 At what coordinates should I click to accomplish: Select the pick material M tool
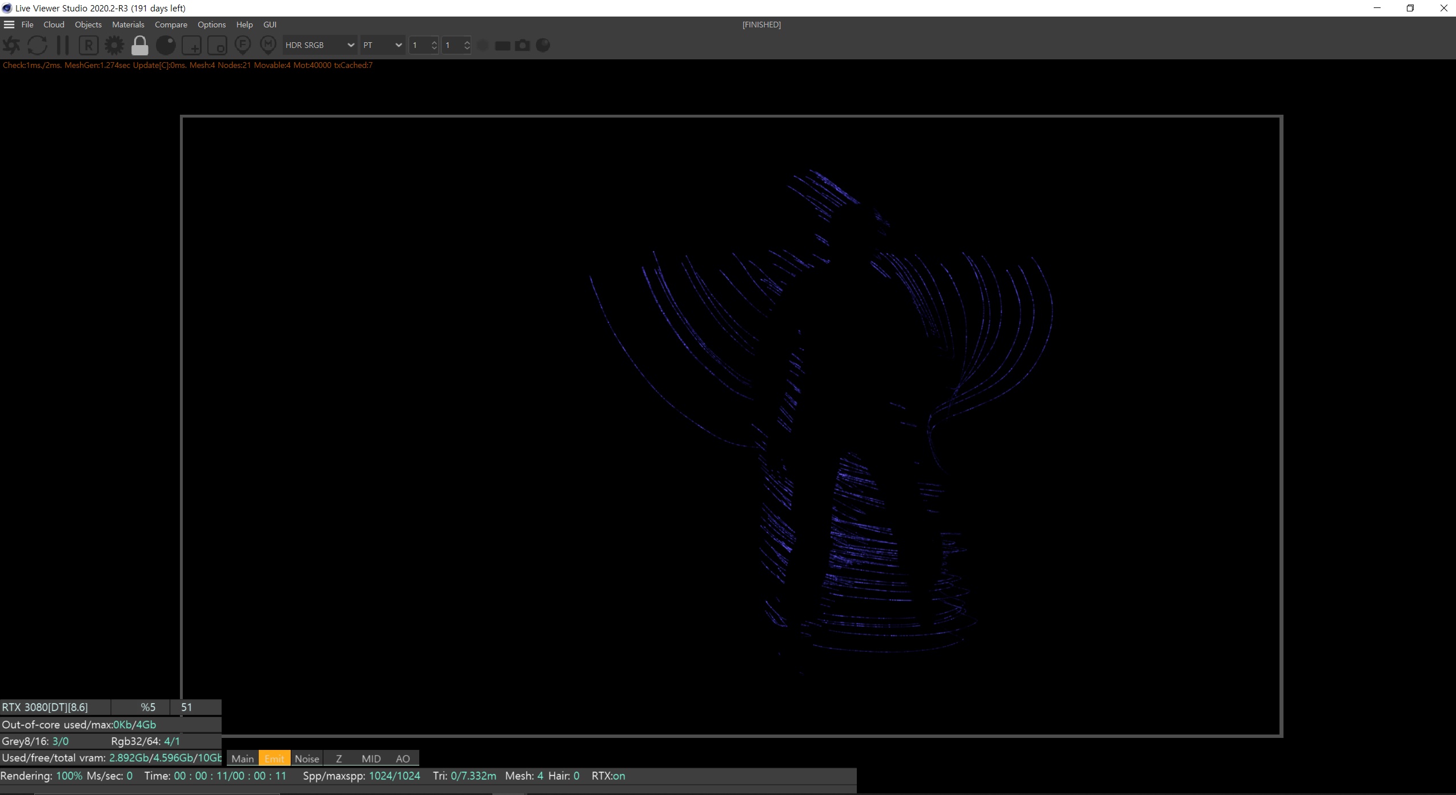[268, 45]
